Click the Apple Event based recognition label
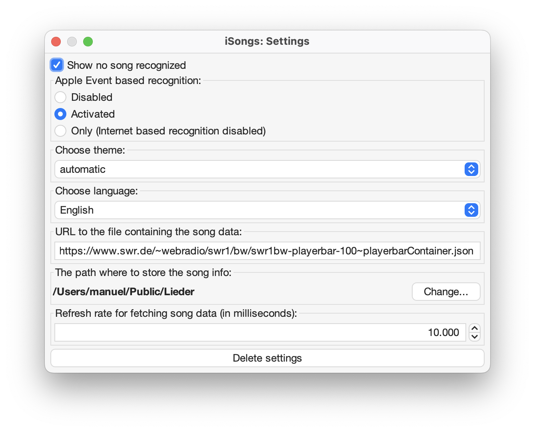The width and height of the screenshot is (535, 432). [128, 80]
